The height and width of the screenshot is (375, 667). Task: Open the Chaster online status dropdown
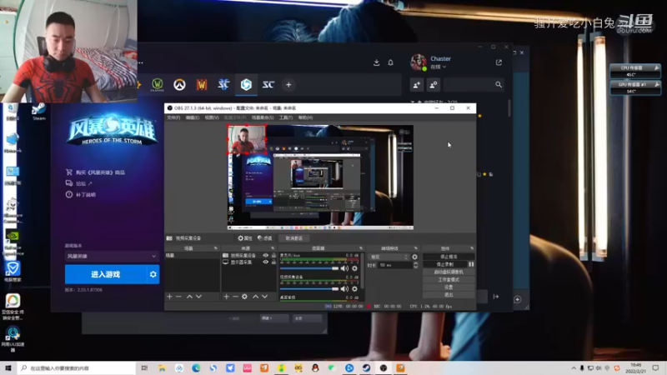click(x=439, y=67)
